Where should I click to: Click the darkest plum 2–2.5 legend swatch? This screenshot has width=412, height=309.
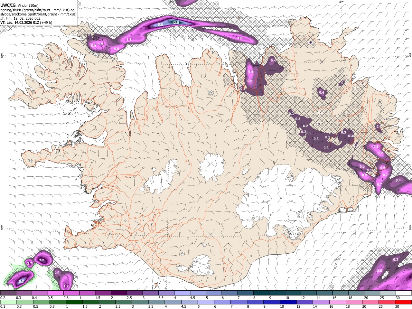coord(119,293)
